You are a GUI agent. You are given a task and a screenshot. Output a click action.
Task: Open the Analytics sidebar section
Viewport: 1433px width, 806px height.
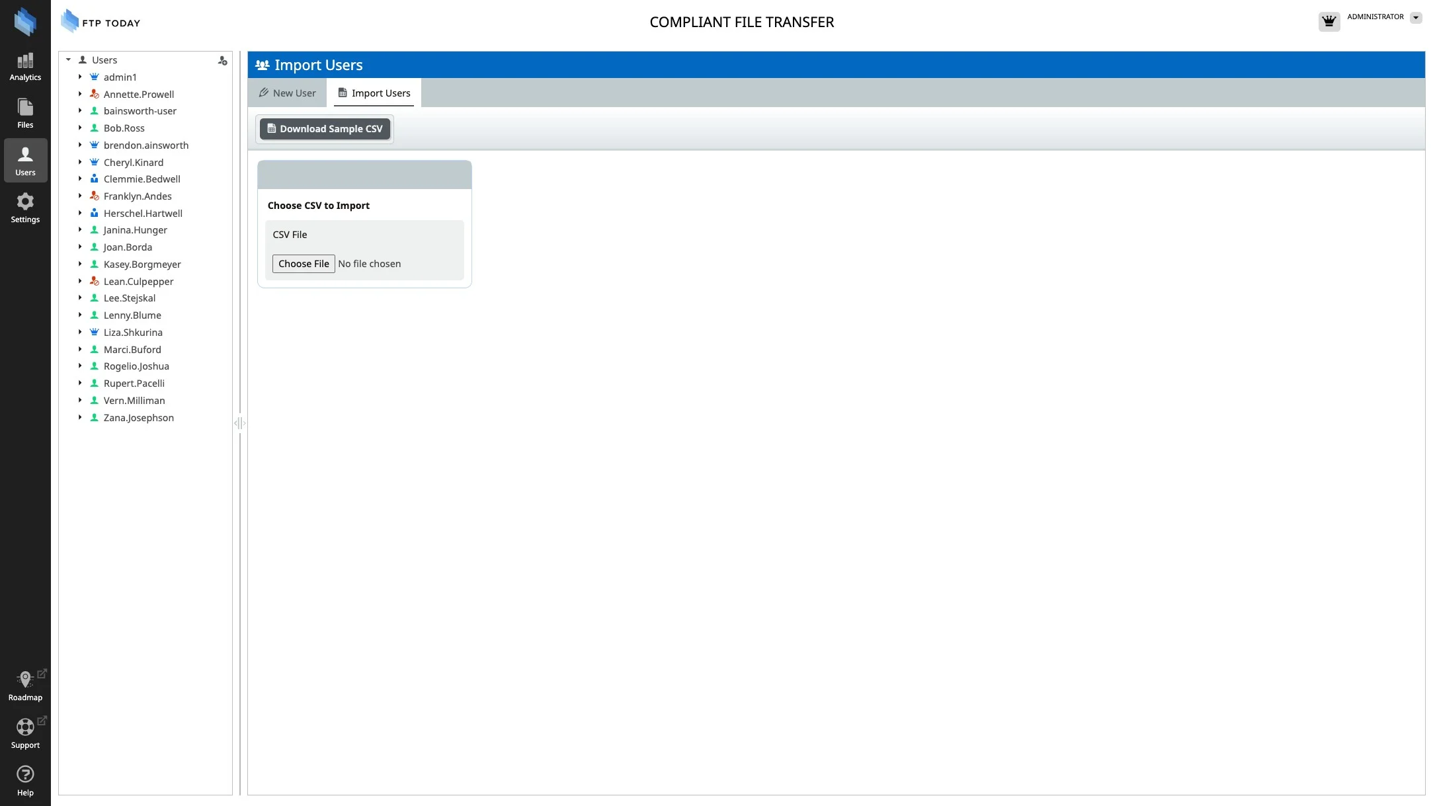[x=25, y=67]
